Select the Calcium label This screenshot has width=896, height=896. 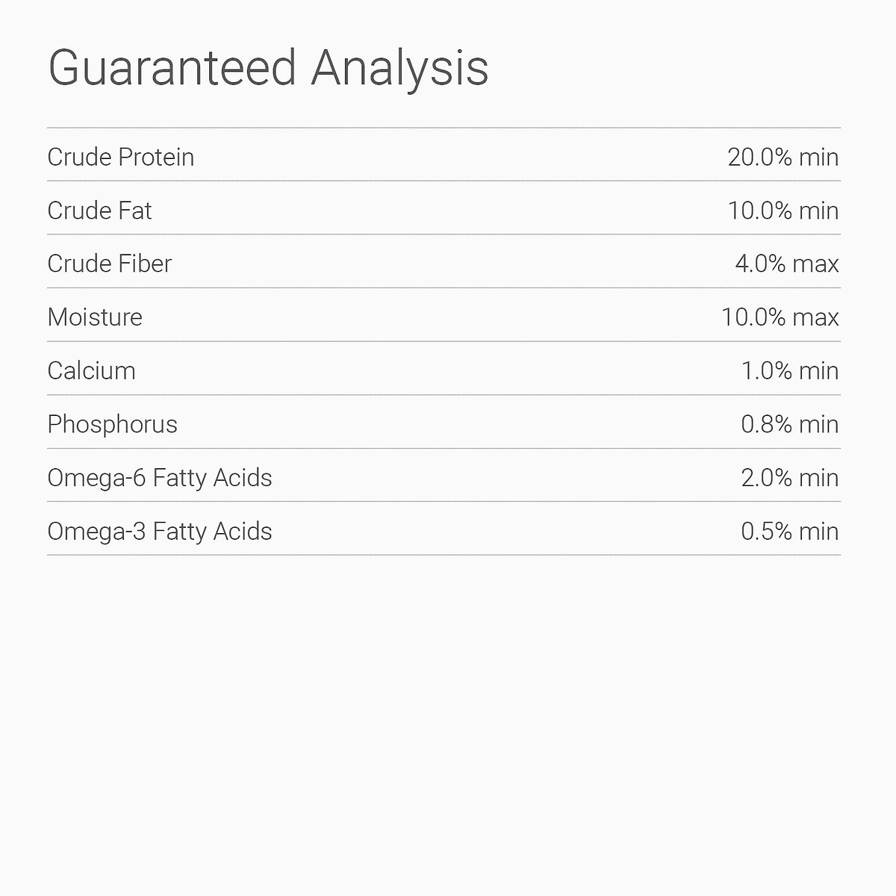pyautogui.click(x=91, y=371)
